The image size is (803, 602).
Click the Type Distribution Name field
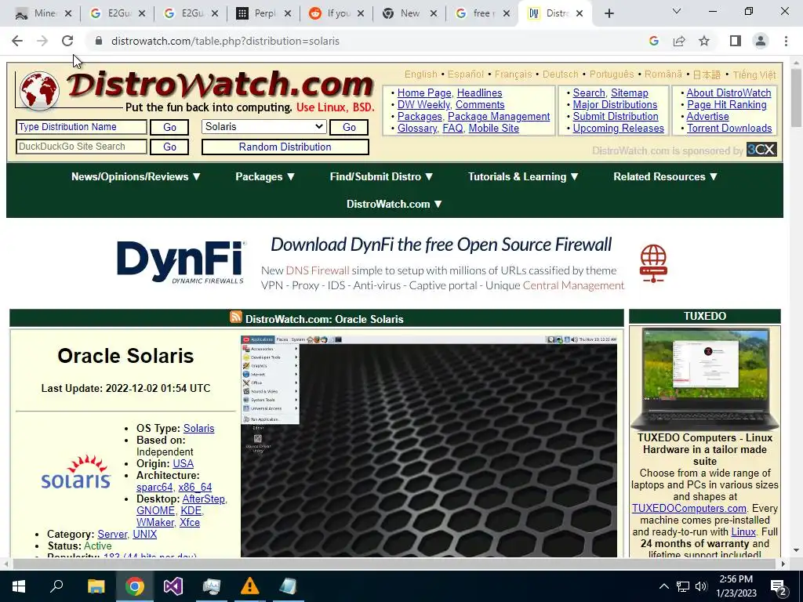point(82,127)
